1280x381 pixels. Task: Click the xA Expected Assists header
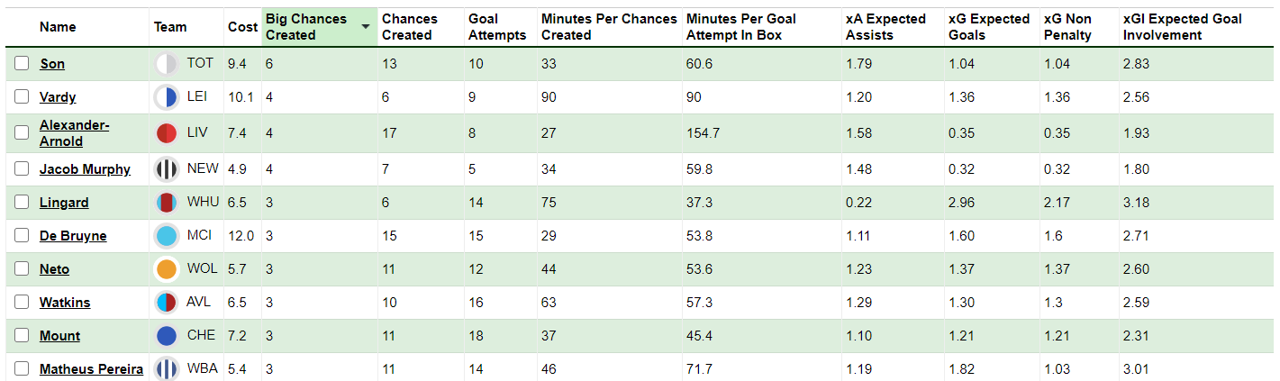[x=885, y=27]
